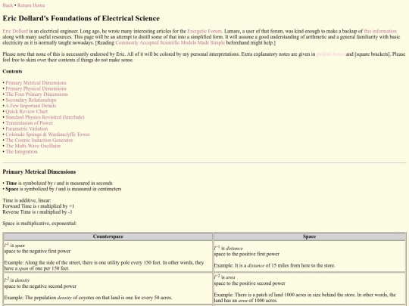Screen dimensions: 409x306
Task: Click the 'is distance' cell text
Action: click(229, 248)
